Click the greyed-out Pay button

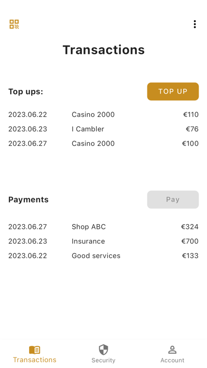coord(173,199)
